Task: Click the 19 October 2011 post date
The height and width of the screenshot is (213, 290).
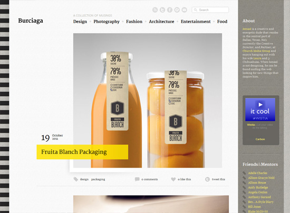Action: (x=52, y=137)
